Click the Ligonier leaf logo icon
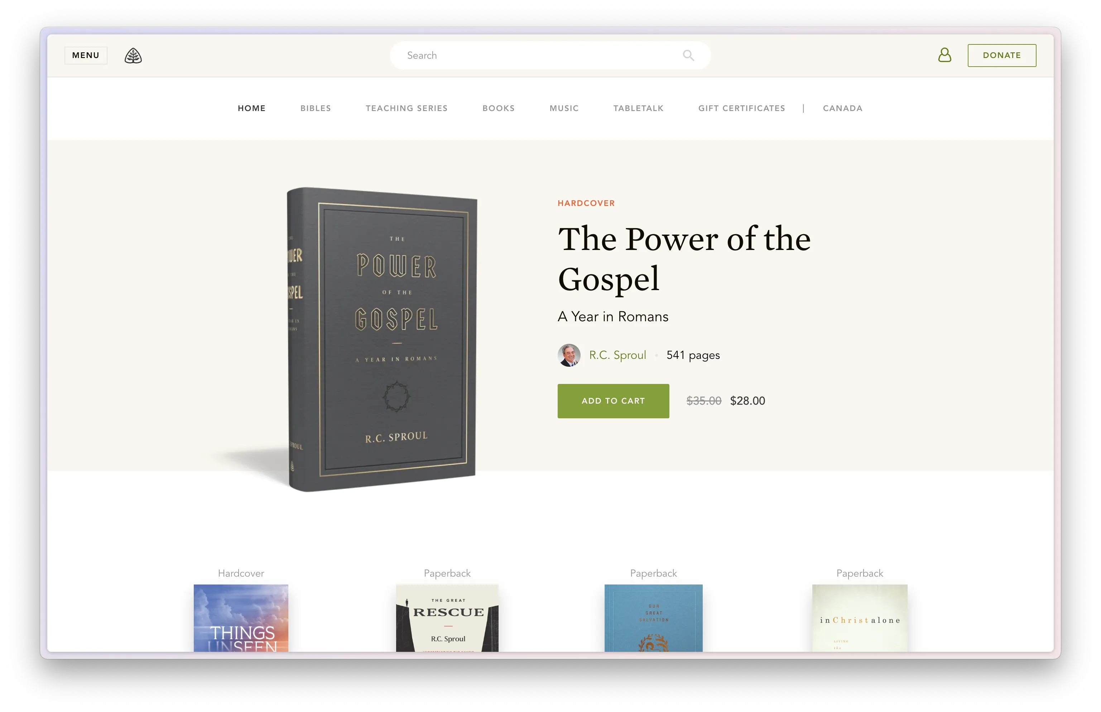The image size is (1101, 712). click(133, 56)
